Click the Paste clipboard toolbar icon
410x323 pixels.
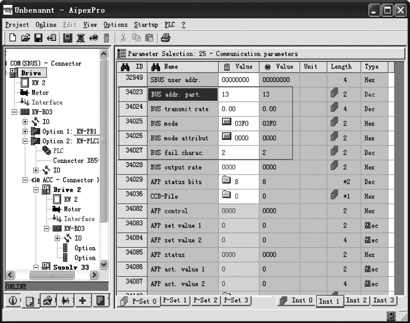[149, 38]
